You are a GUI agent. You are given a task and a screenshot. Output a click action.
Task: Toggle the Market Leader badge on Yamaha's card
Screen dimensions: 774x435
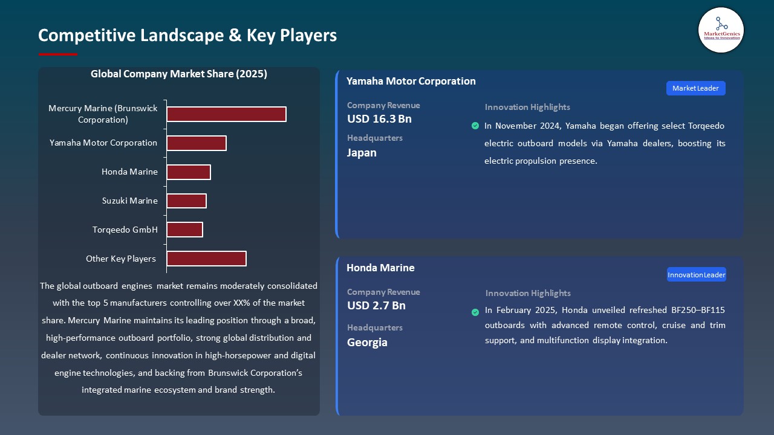pos(695,88)
